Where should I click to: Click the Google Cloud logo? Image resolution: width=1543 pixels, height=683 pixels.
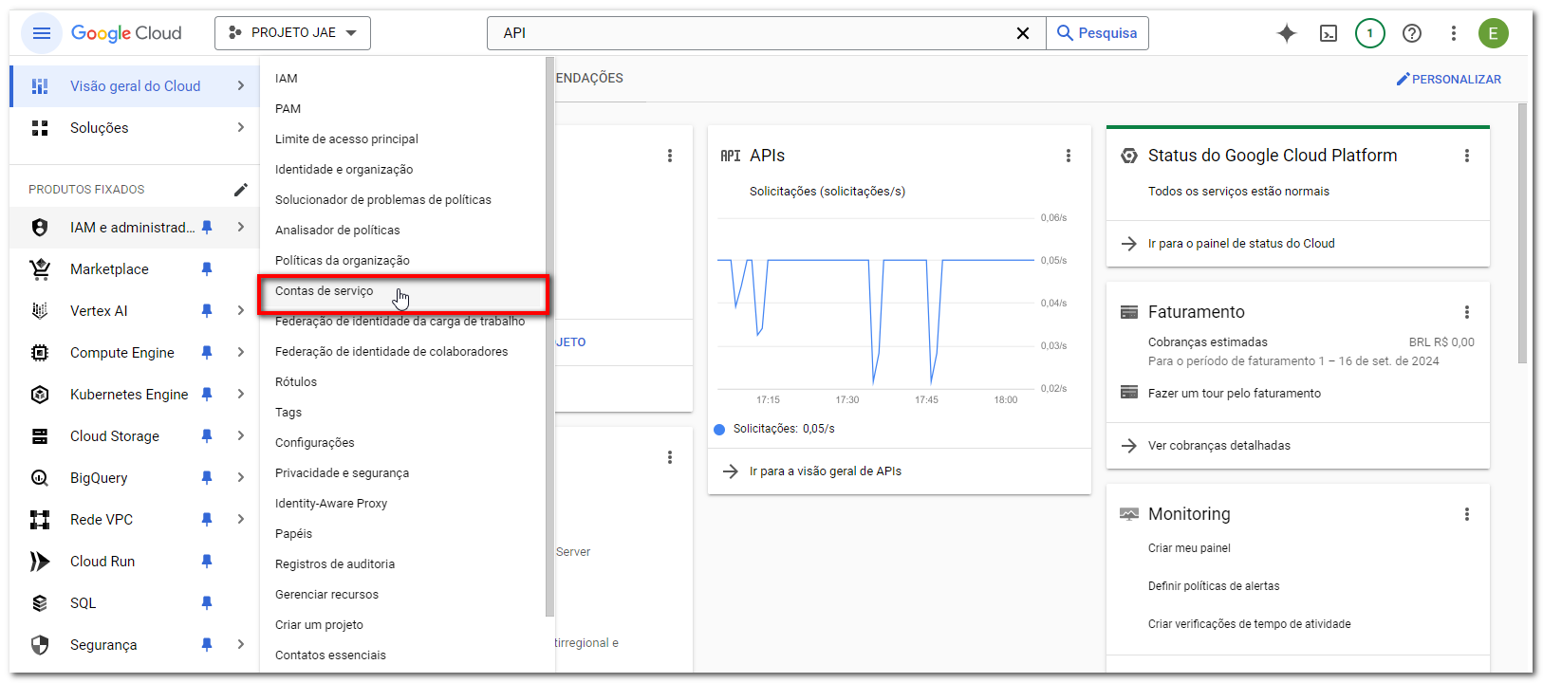126,33
